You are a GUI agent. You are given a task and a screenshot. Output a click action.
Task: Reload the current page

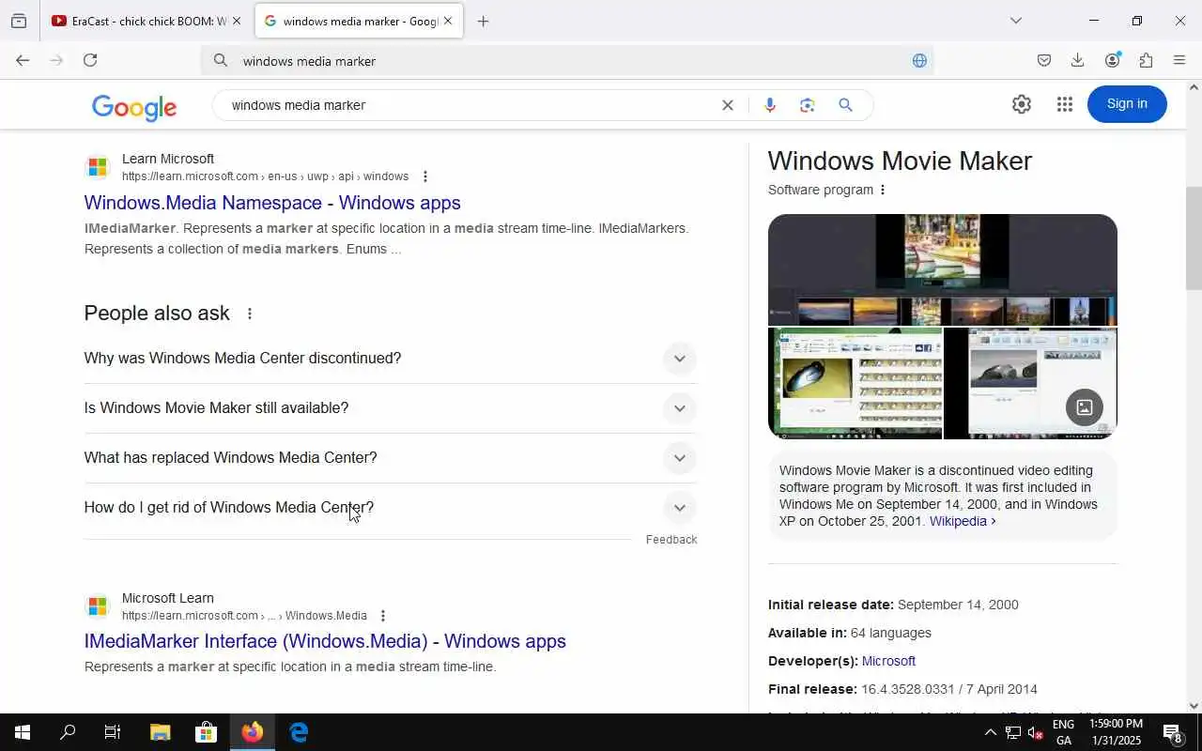tap(90, 60)
